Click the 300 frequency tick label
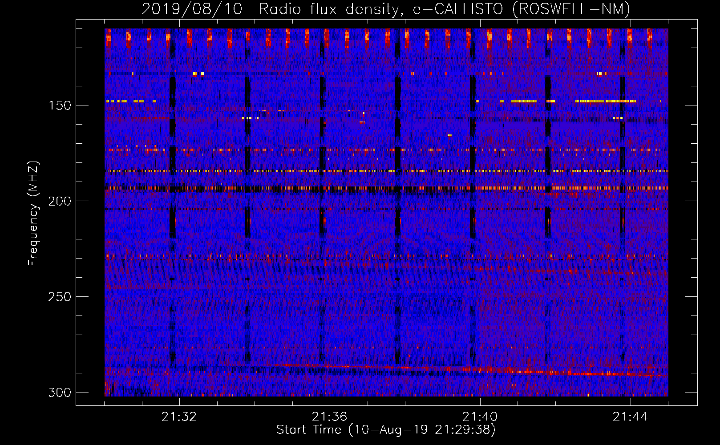Viewport: 720px width, 445px height. 60,392
